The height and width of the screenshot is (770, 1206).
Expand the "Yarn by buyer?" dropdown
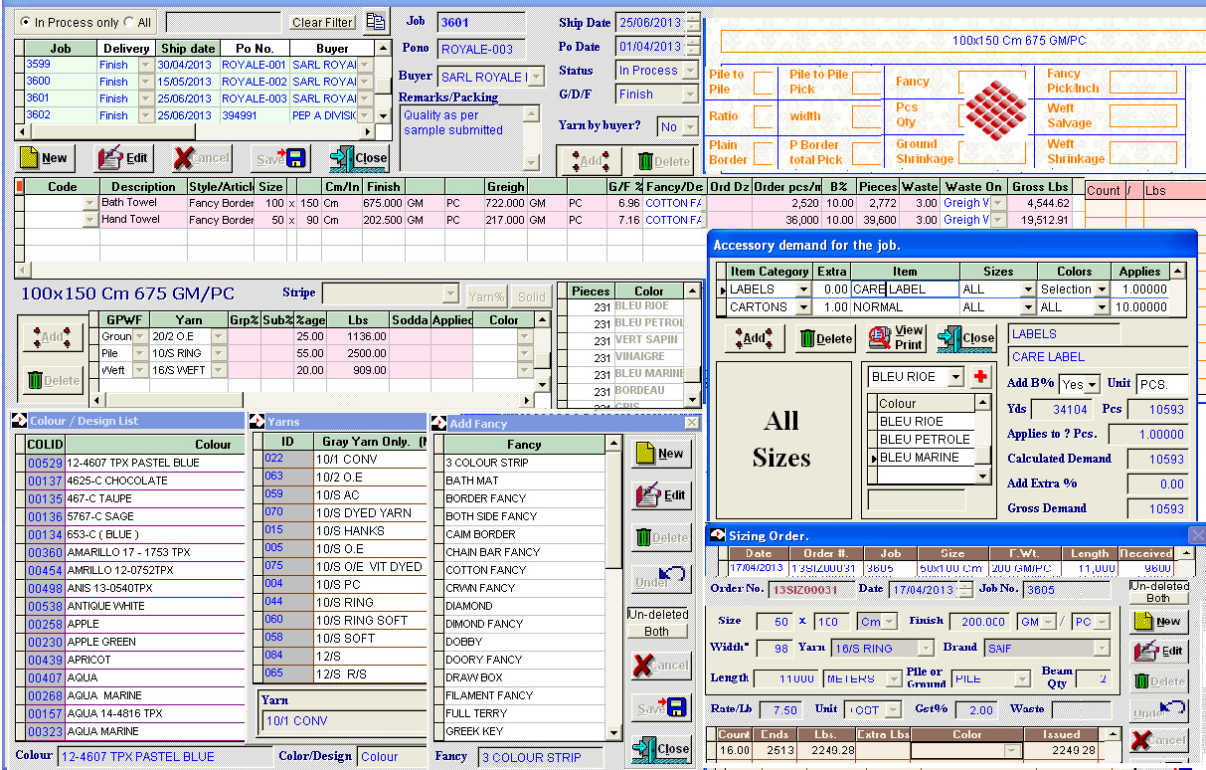click(x=691, y=126)
